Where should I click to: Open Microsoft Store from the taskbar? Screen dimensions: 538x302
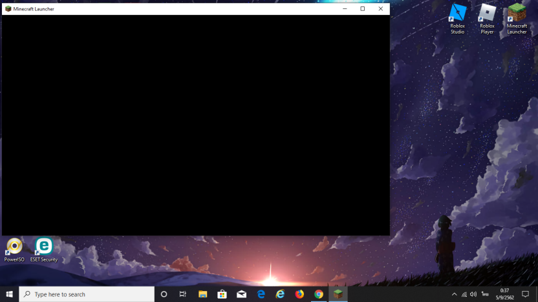222,294
